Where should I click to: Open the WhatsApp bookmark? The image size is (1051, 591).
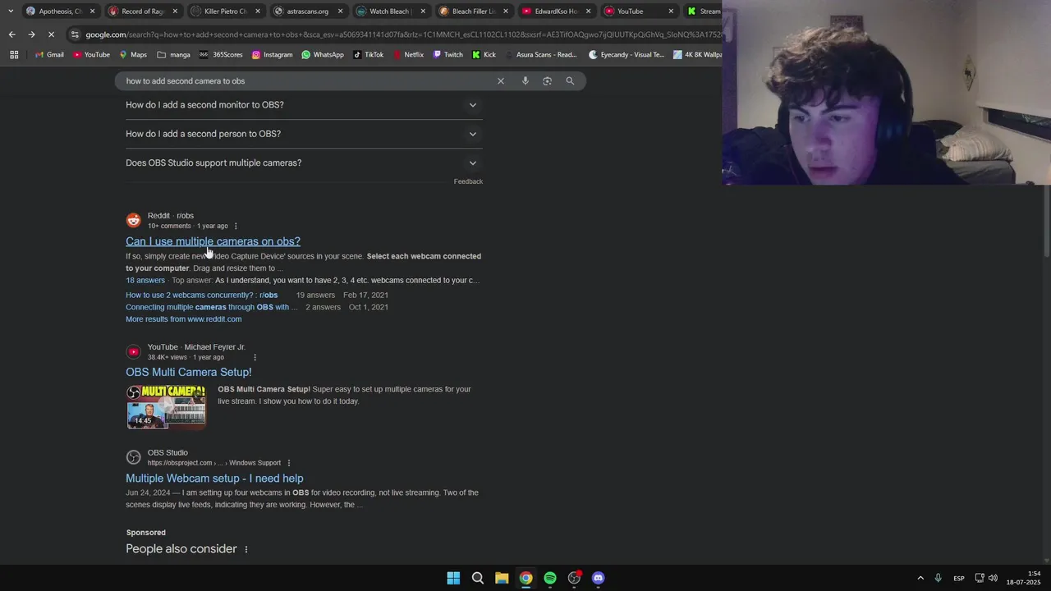[x=323, y=55]
